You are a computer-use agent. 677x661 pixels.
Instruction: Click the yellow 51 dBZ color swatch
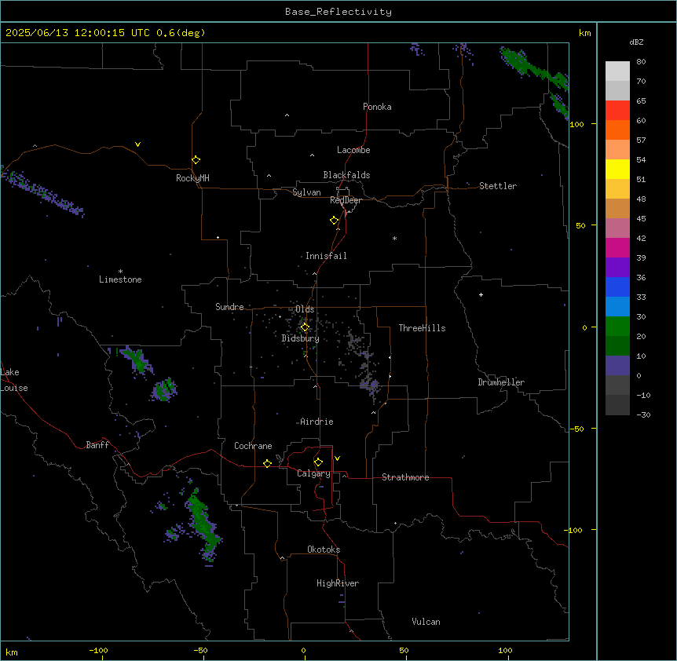coord(617,169)
